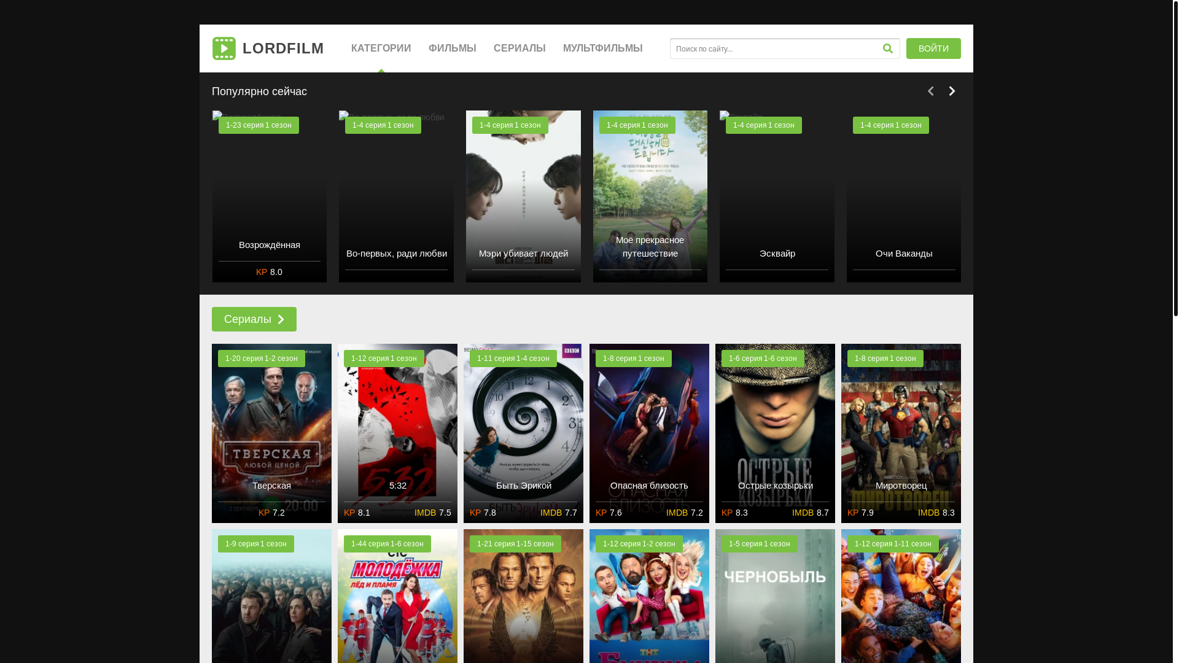Click Миротворец KP 7.9 rating

tap(860, 513)
